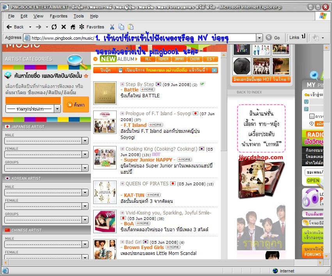Open the Favorites toolbar button

[92, 27]
